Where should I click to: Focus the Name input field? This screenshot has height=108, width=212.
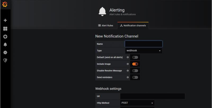[144, 44]
